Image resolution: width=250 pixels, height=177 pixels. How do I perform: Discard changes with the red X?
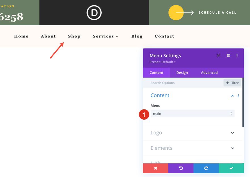(x=155, y=168)
